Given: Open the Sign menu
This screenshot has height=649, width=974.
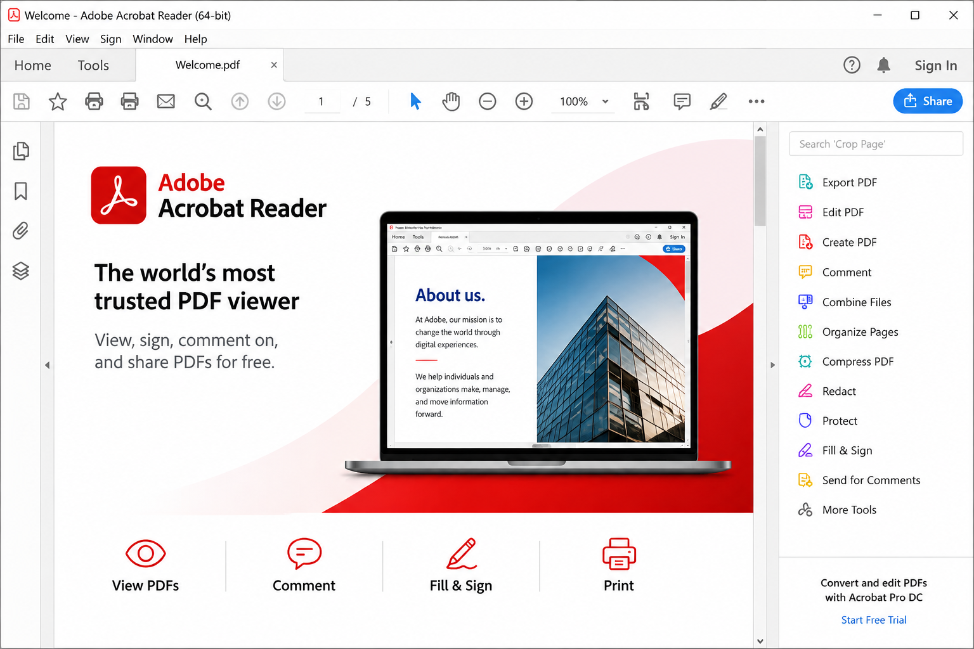Looking at the screenshot, I should [x=111, y=39].
